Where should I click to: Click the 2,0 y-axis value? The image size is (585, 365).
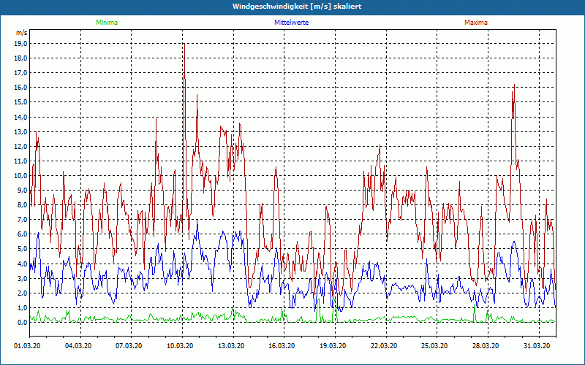[23, 293]
